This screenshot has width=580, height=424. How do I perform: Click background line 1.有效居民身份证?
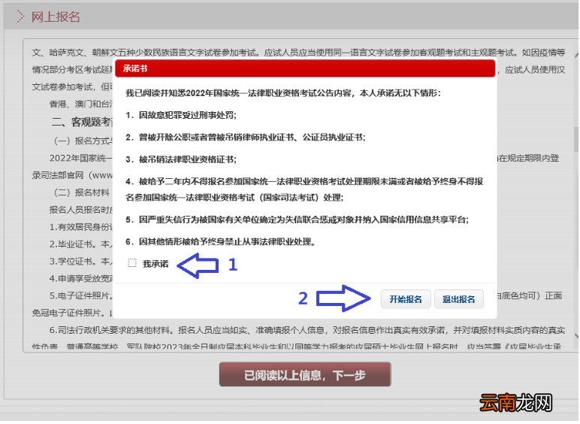(81, 227)
